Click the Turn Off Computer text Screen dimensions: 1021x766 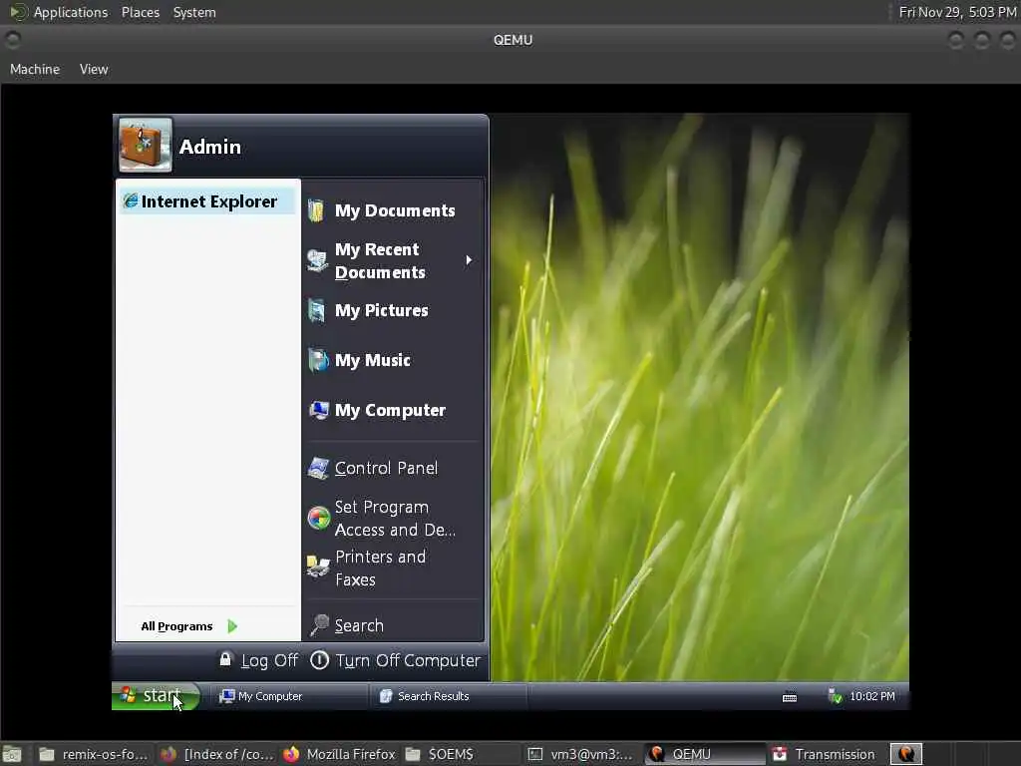click(x=408, y=660)
